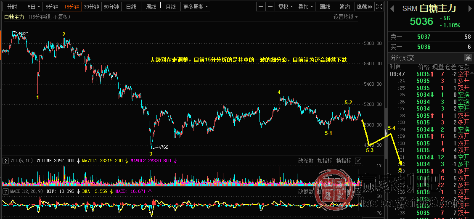Open help for the VOL indicator
The image size is (474, 219).
coord(5,161)
